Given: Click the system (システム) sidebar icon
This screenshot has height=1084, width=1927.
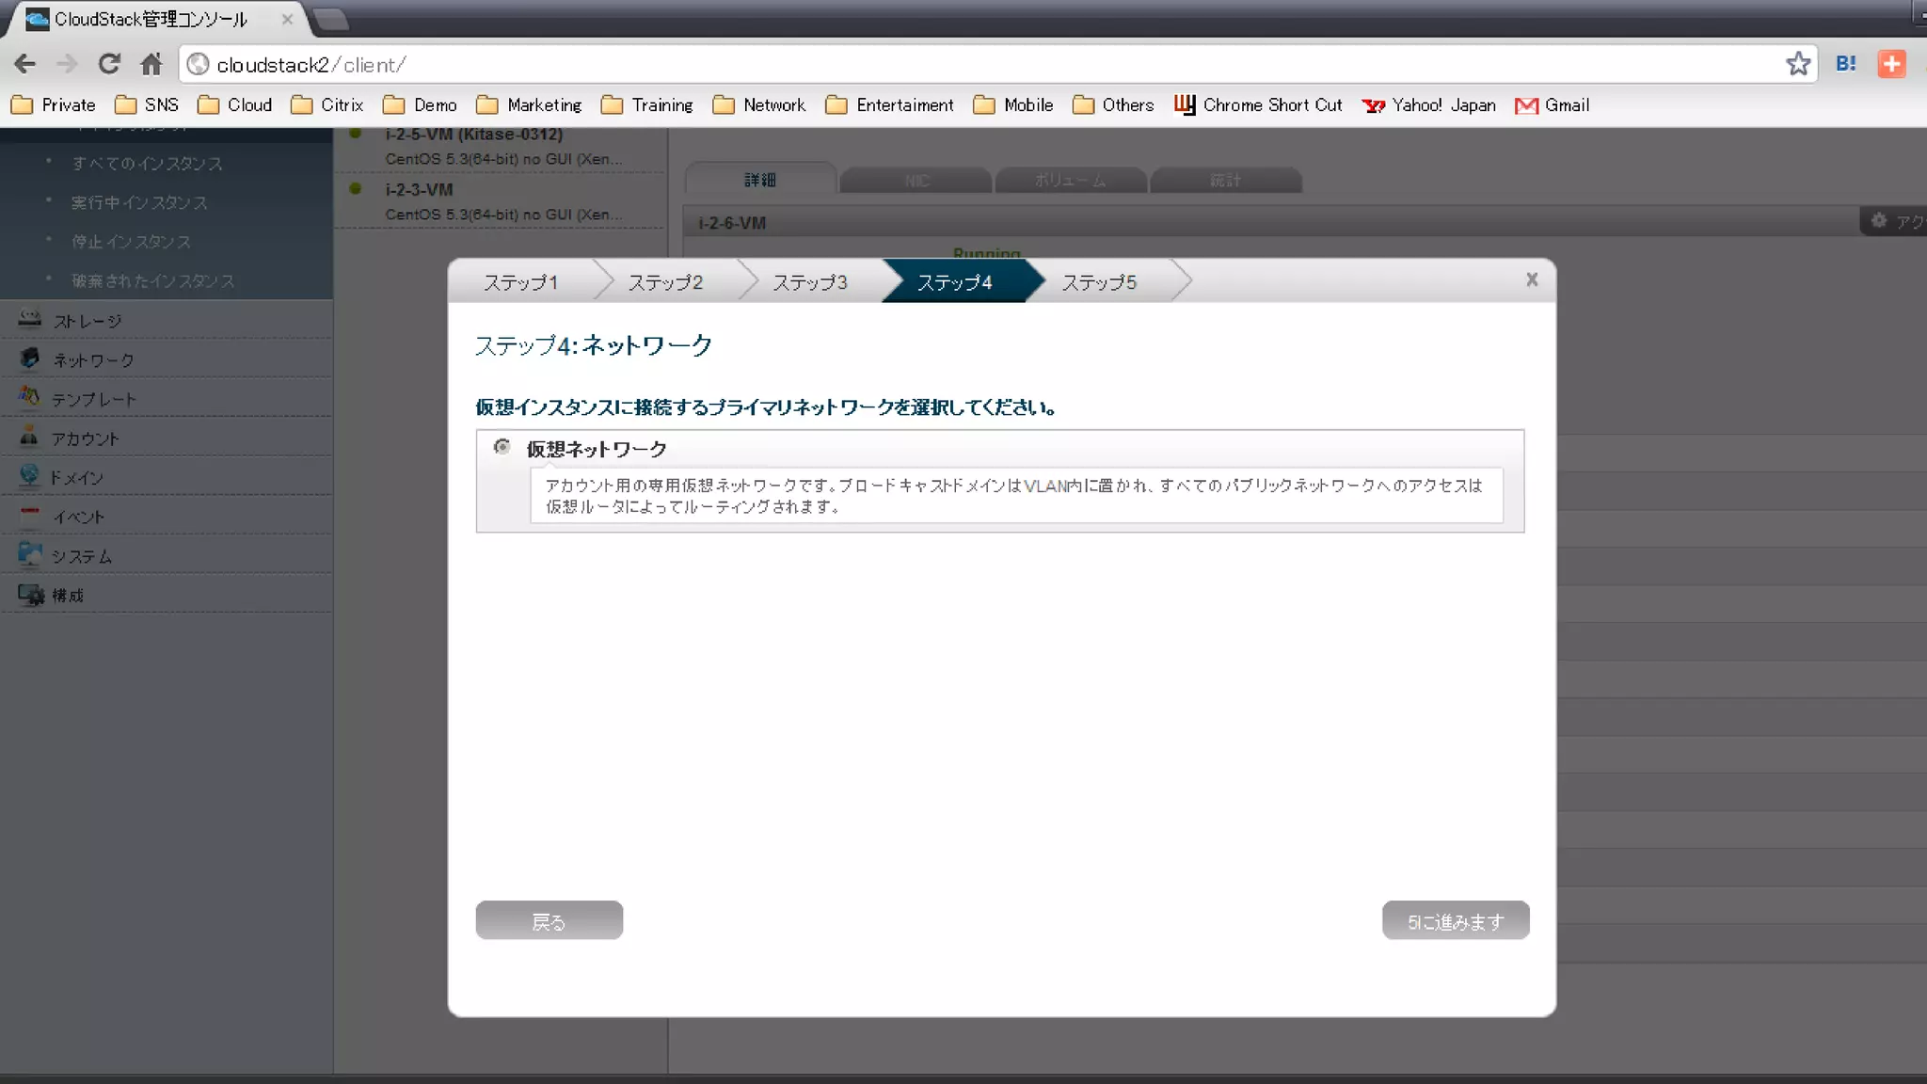Looking at the screenshot, I should point(30,555).
